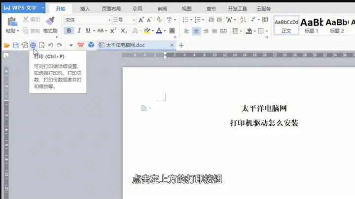
Task: Redo the last action
Action: [x=59, y=45]
